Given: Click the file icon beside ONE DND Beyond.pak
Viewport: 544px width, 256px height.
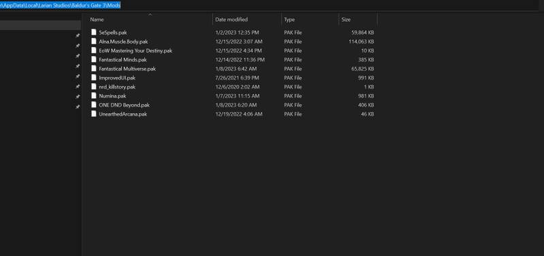Looking at the screenshot, I should [94, 105].
